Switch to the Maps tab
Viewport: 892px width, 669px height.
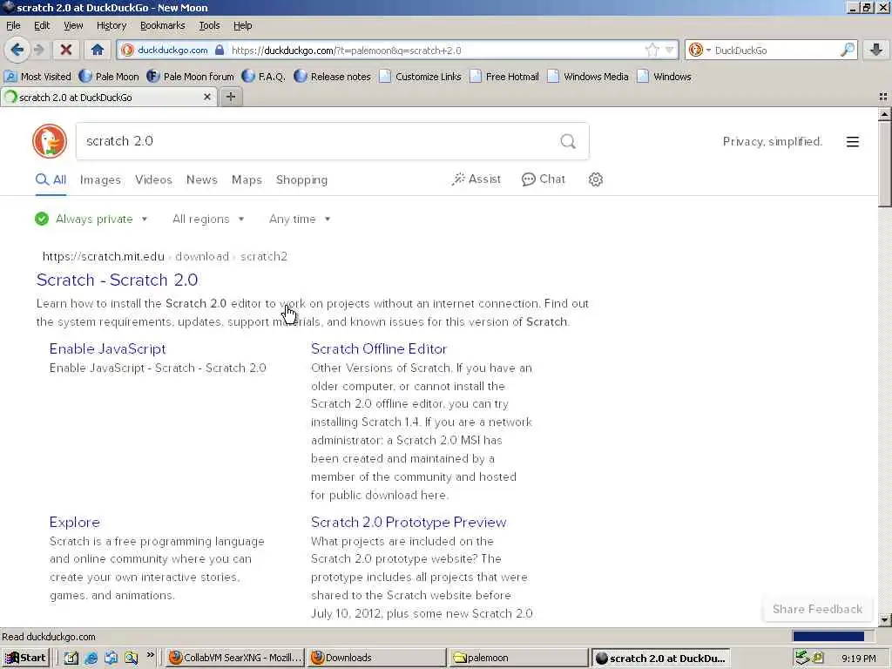click(x=247, y=179)
